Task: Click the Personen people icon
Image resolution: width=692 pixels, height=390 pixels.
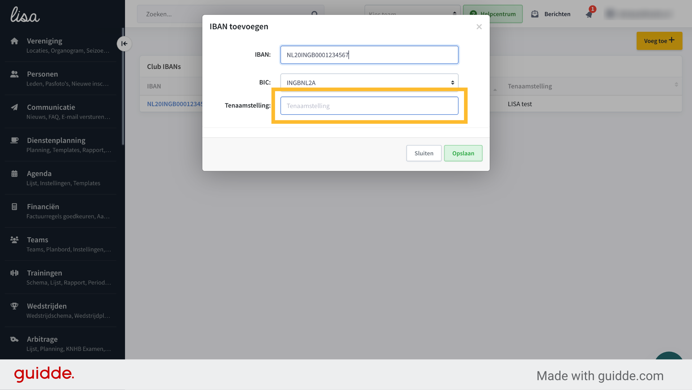Action: coord(14,74)
